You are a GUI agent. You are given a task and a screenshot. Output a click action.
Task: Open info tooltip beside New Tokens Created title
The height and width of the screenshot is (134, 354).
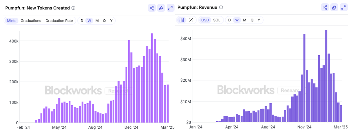(x=73, y=8)
